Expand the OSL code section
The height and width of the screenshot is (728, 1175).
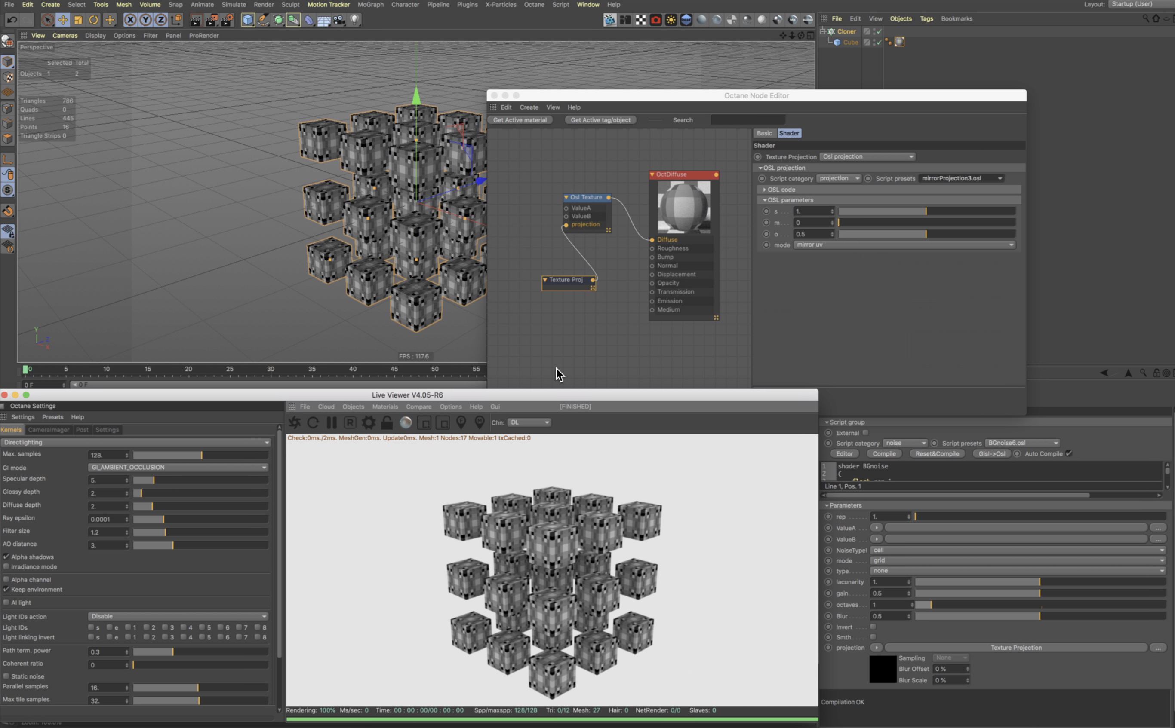765,190
